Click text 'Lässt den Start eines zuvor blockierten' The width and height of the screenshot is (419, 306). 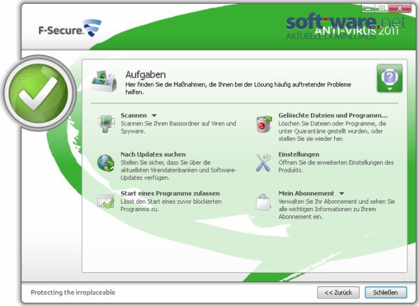pyautogui.click(x=171, y=201)
